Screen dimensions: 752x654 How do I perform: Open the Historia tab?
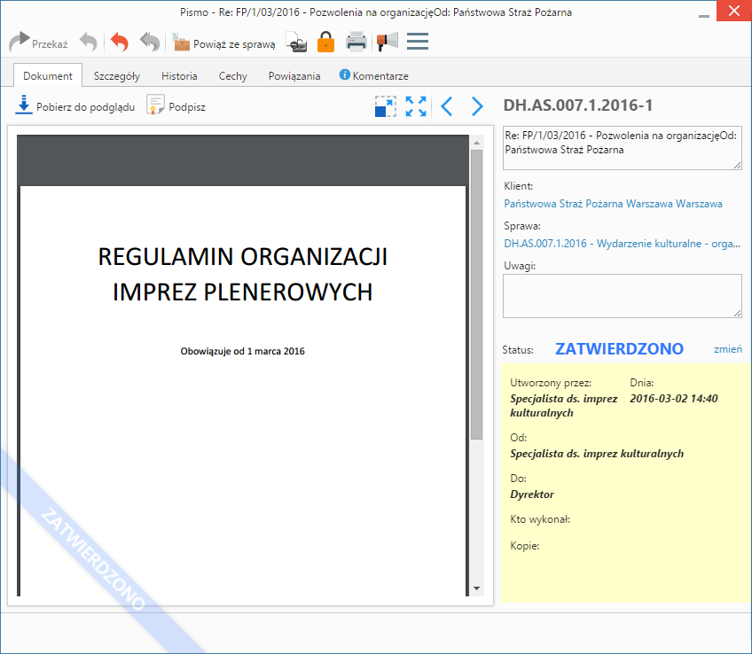tap(179, 76)
